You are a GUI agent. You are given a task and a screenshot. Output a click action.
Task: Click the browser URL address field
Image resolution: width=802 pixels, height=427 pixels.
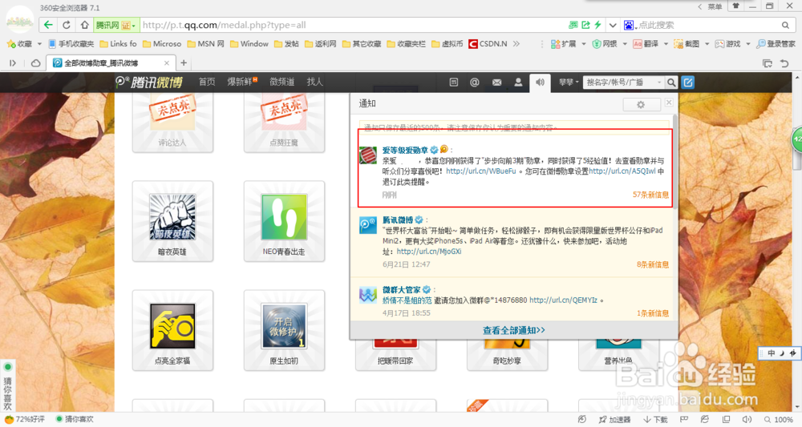point(353,25)
